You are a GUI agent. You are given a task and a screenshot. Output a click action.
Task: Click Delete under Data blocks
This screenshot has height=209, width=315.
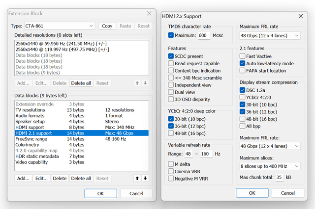tap(60, 178)
